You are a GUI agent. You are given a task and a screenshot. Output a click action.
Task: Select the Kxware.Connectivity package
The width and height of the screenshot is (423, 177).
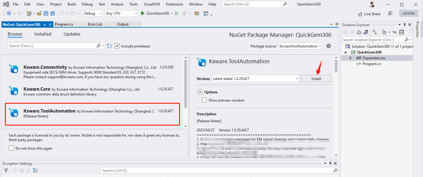93,72
